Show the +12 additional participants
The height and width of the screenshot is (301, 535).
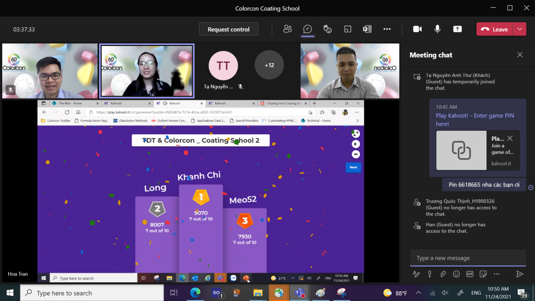pos(269,65)
